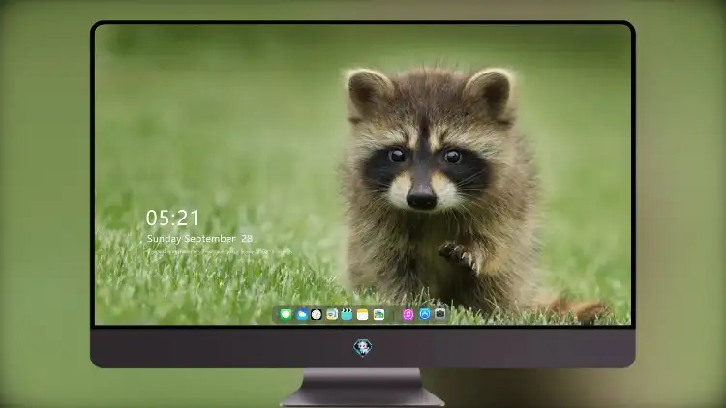This screenshot has width=726, height=408.
Task: Launch the clapperboard video app in dock
Action: pos(347,314)
